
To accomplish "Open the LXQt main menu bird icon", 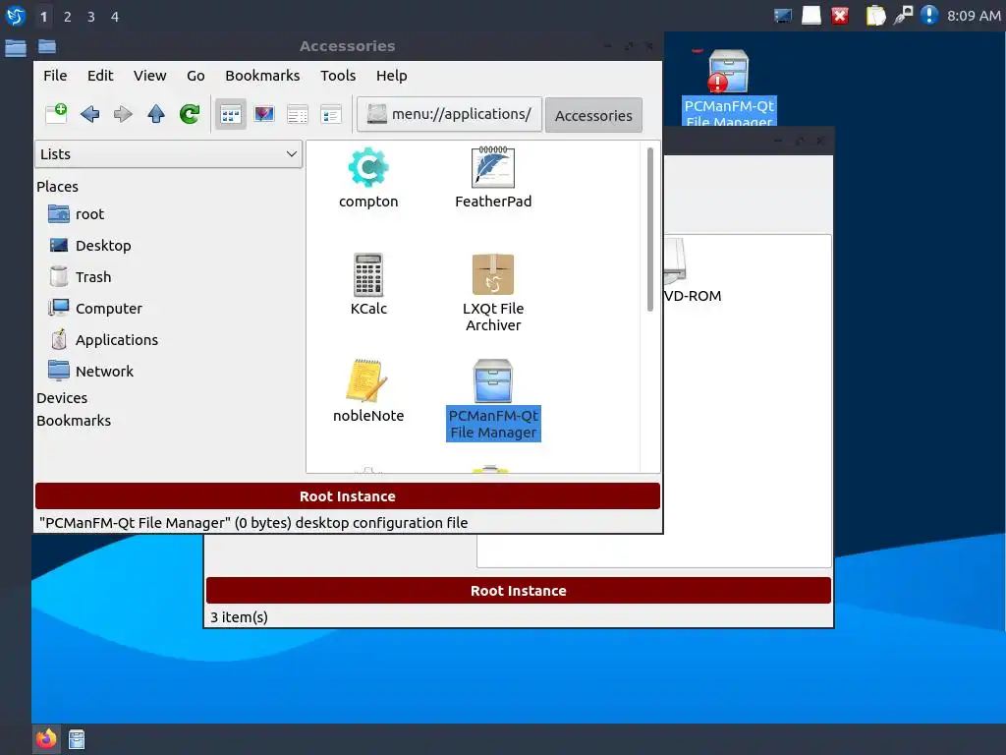I will (16, 16).
